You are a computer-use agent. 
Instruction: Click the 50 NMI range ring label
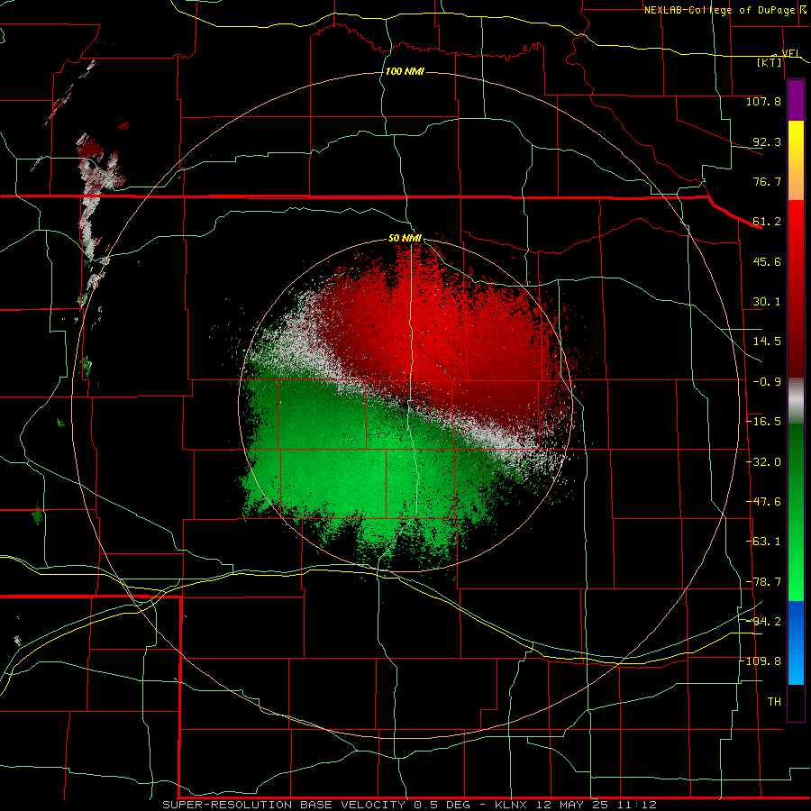point(405,238)
